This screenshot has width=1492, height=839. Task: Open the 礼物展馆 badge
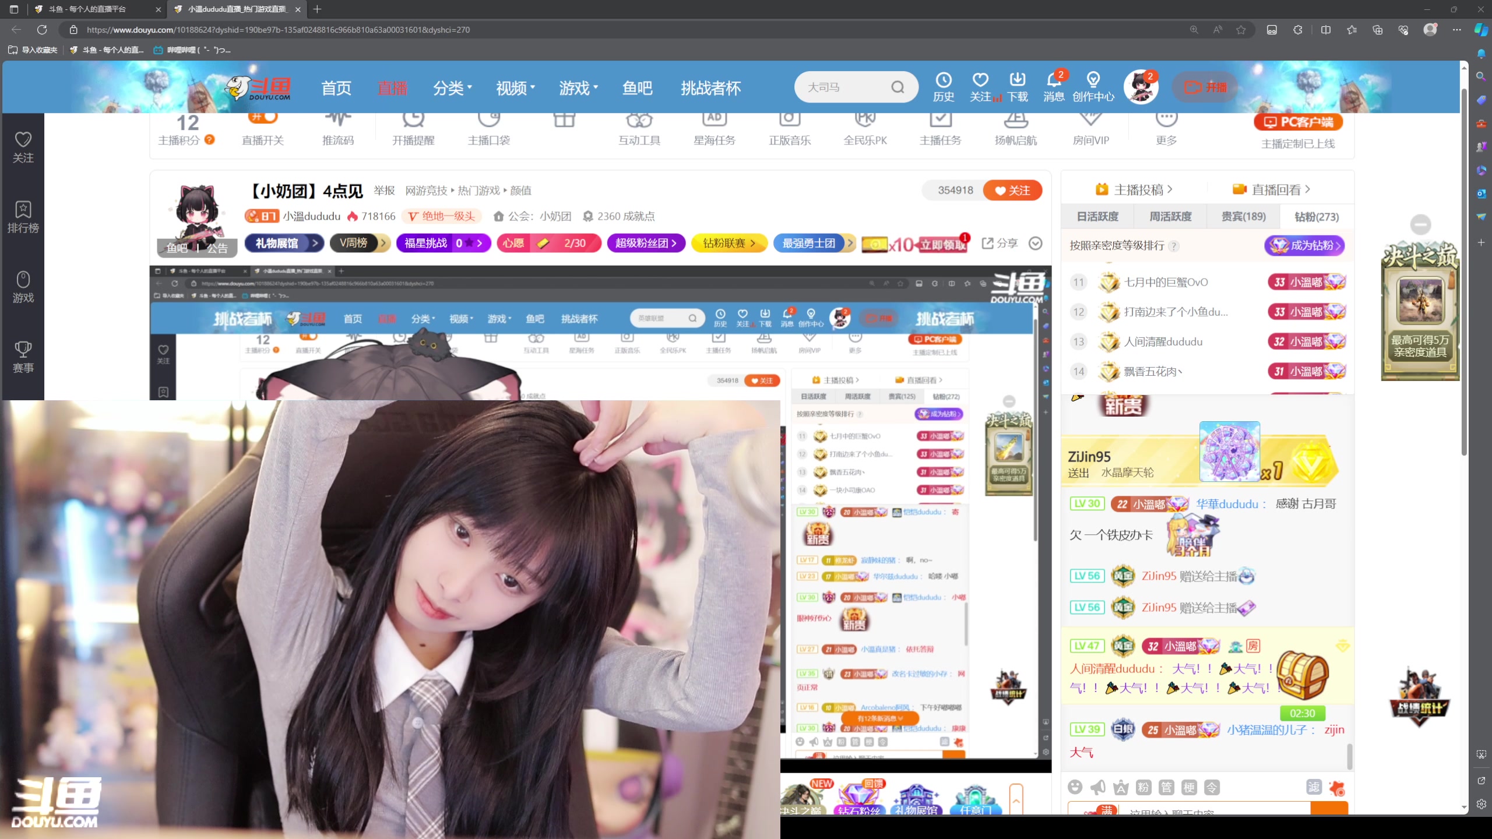(284, 243)
